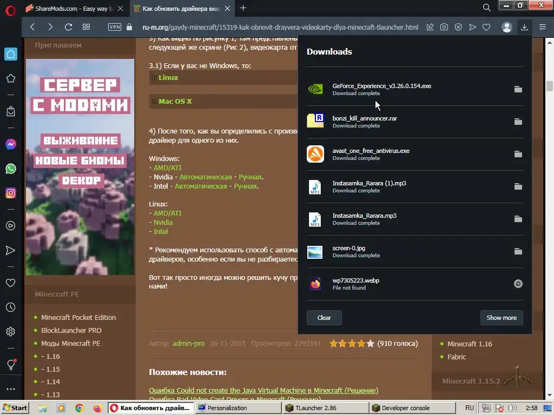Open BlockLauncher PRO sidebar link
The height and width of the screenshot is (415, 554).
[71, 330]
